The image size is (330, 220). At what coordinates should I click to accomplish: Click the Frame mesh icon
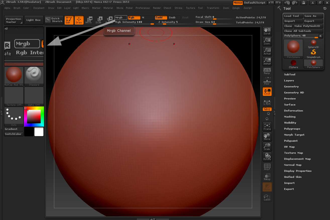267,127
